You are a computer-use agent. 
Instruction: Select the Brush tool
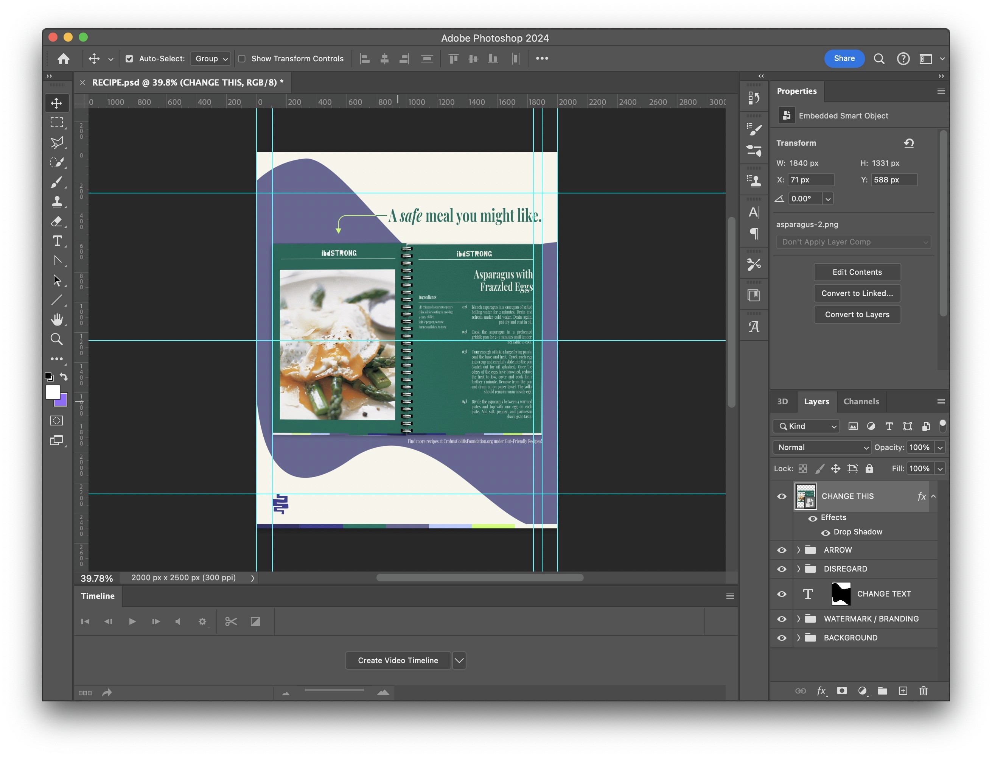[x=57, y=182]
